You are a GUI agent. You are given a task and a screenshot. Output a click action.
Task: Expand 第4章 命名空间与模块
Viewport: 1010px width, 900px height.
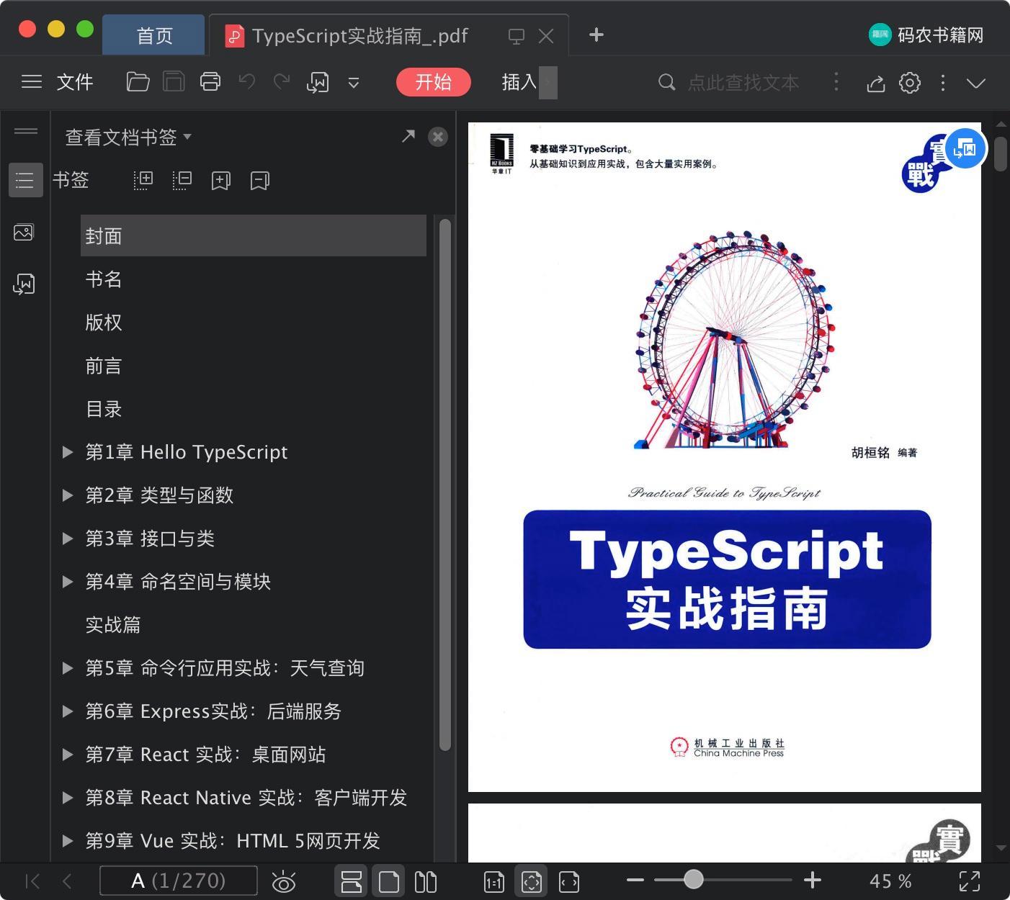pos(68,582)
